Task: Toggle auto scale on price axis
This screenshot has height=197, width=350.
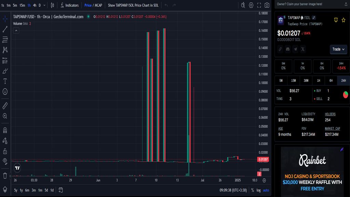Action: coord(266,190)
